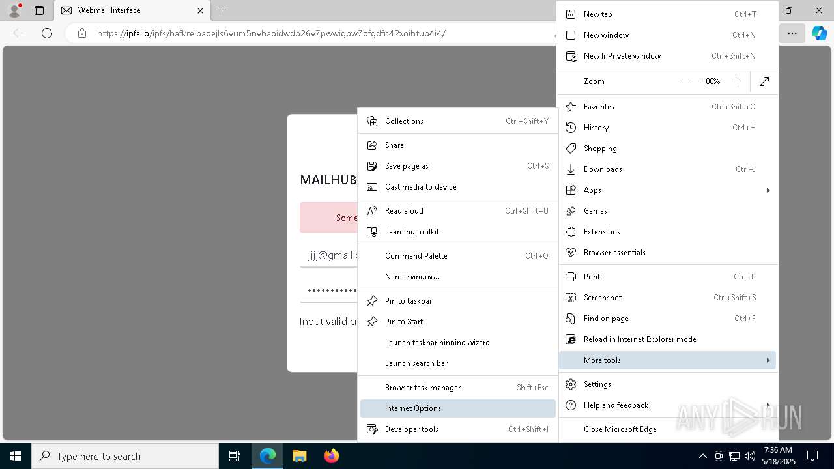Open the Windows Start menu
834x469 pixels.
point(16,456)
